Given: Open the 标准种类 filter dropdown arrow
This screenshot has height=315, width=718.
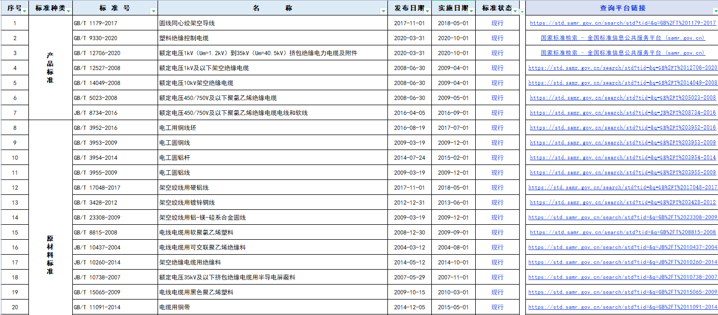Looking at the screenshot, I should 69,11.
